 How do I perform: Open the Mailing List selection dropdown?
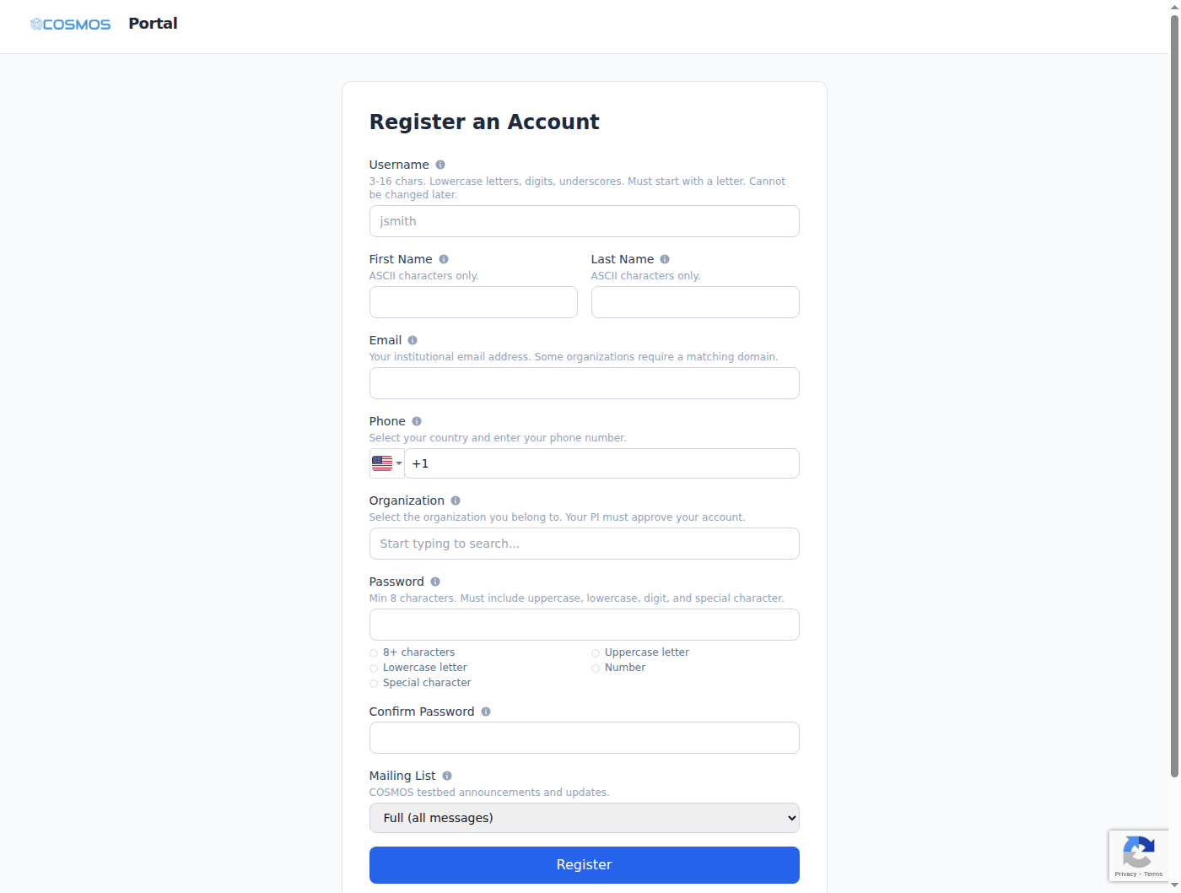[584, 818]
